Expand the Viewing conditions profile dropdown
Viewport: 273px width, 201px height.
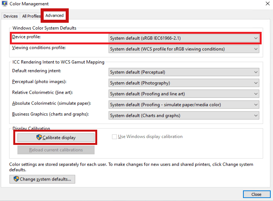[x=184, y=49]
